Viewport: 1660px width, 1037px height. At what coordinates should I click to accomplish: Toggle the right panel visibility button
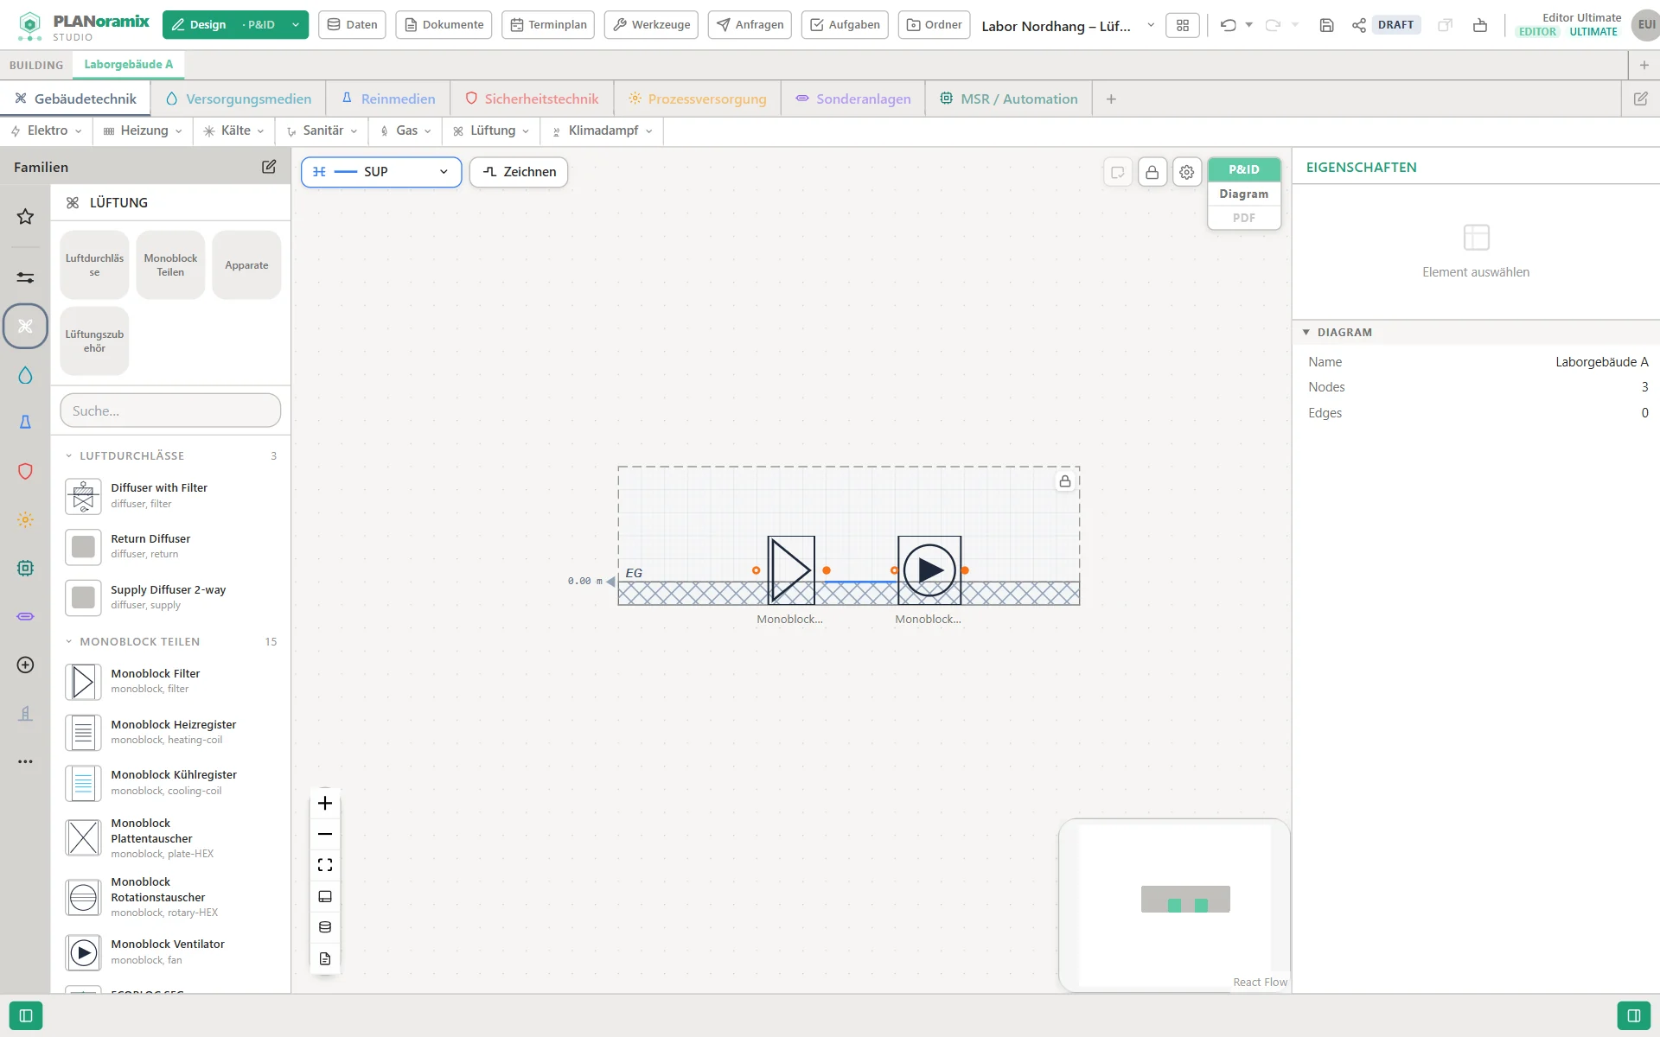coord(1633,1015)
